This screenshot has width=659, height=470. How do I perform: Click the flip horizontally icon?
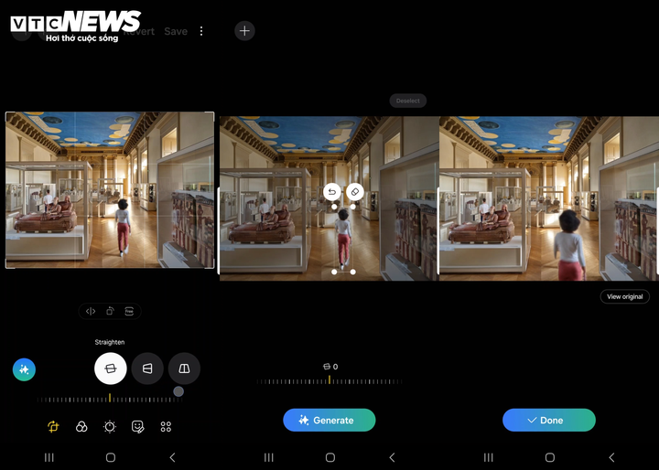91,311
